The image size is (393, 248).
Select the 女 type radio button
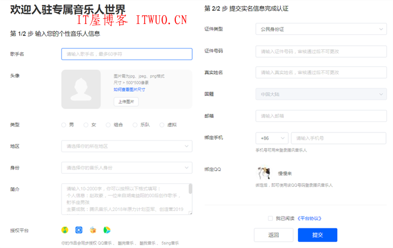point(86,125)
